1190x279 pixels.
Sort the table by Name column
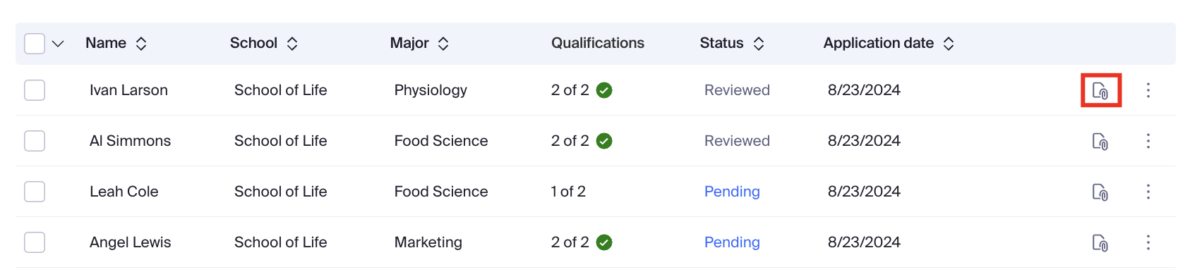tap(141, 44)
